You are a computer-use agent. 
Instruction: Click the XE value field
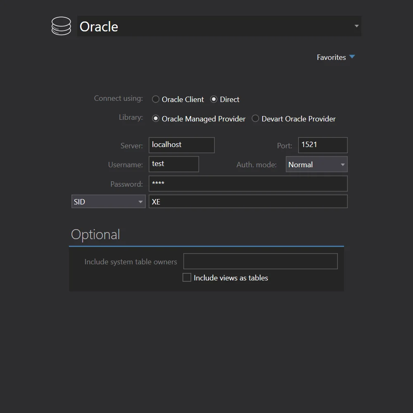(248, 201)
